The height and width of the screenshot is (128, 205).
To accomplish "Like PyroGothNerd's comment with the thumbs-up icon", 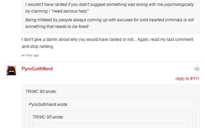I will coord(197,69).
